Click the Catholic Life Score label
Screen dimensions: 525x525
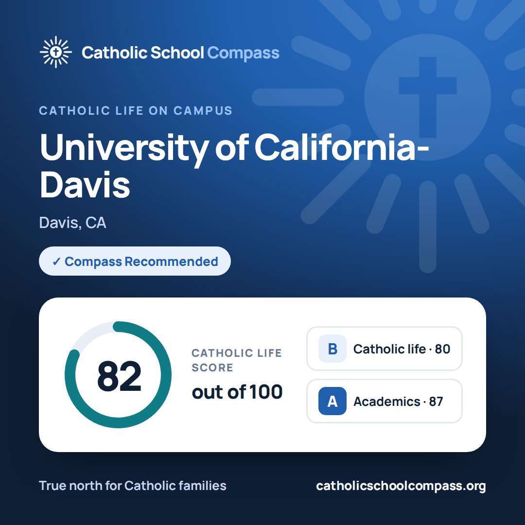tap(236, 360)
